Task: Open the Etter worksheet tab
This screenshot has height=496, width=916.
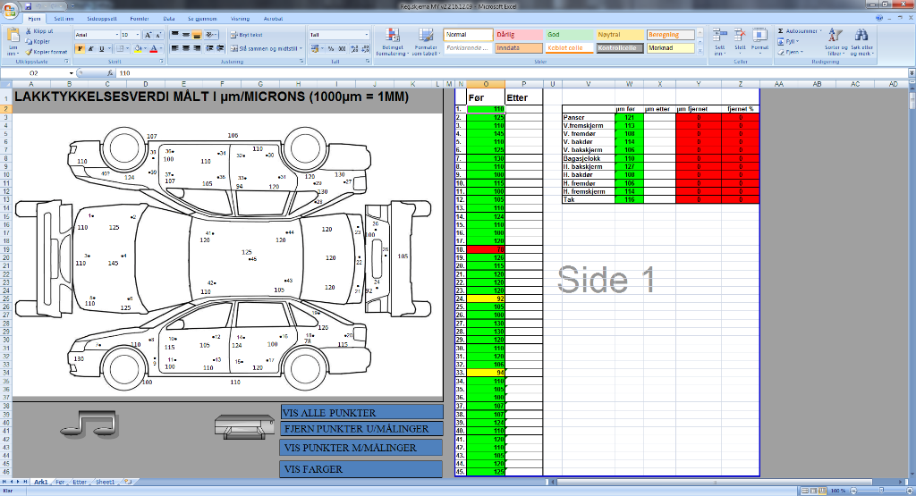Action: tap(80, 482)
